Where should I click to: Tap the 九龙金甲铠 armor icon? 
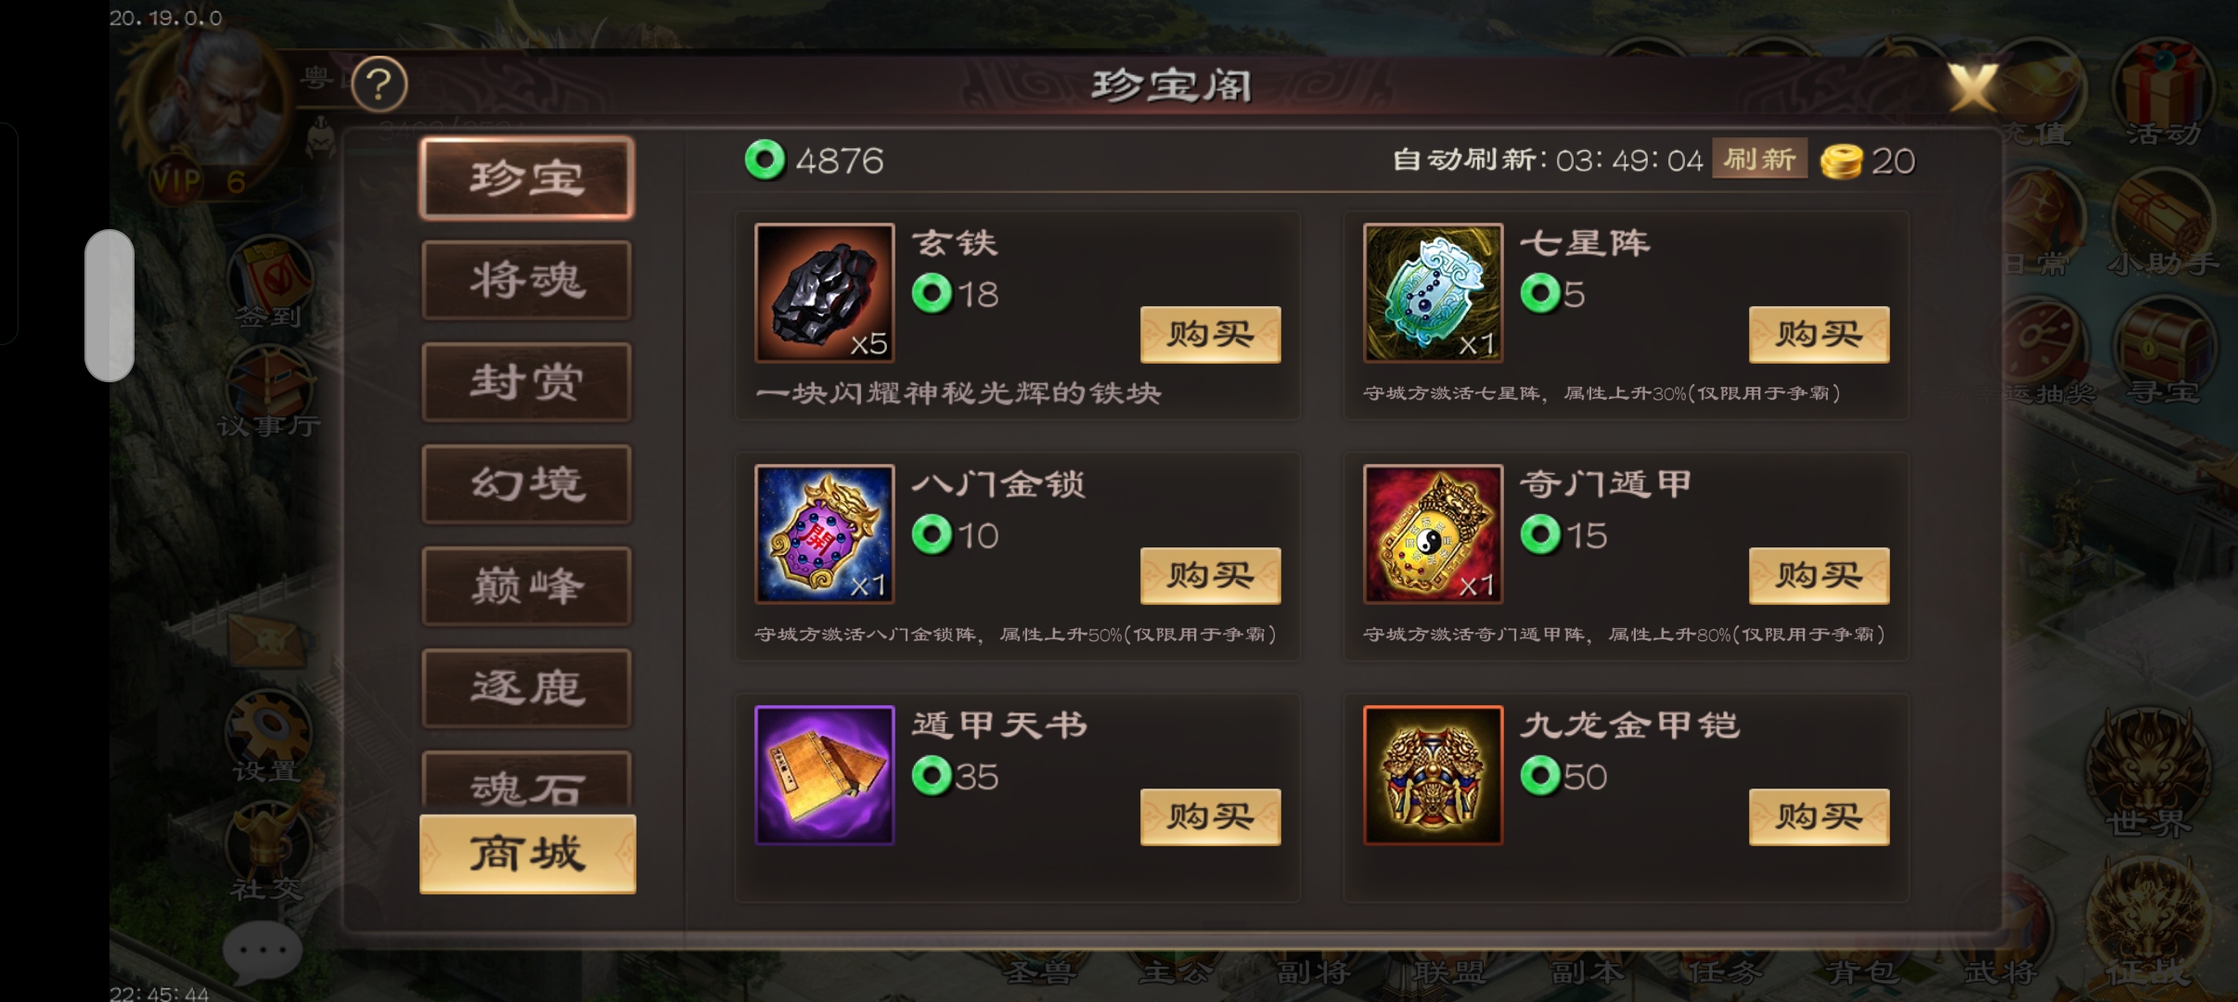coord(1433,775)
